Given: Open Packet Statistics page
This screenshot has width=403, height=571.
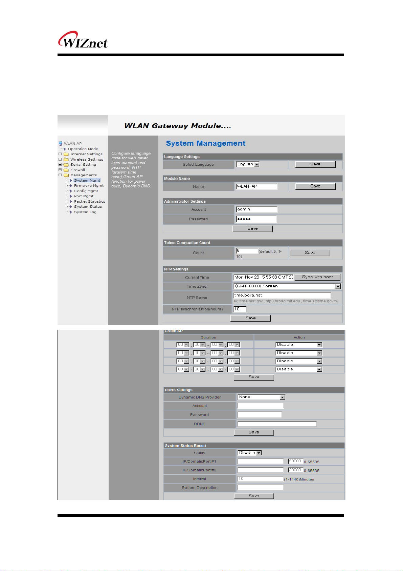Looking at the screenshot, I should pyautogui.click(x=89, y=201).
